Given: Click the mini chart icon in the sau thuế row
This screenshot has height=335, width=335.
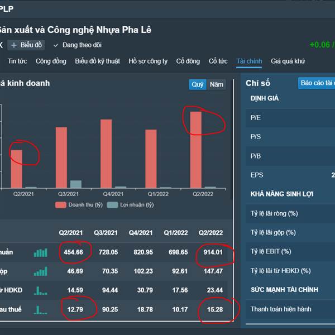Looking at the screenshot, I should tap(40, 309).
